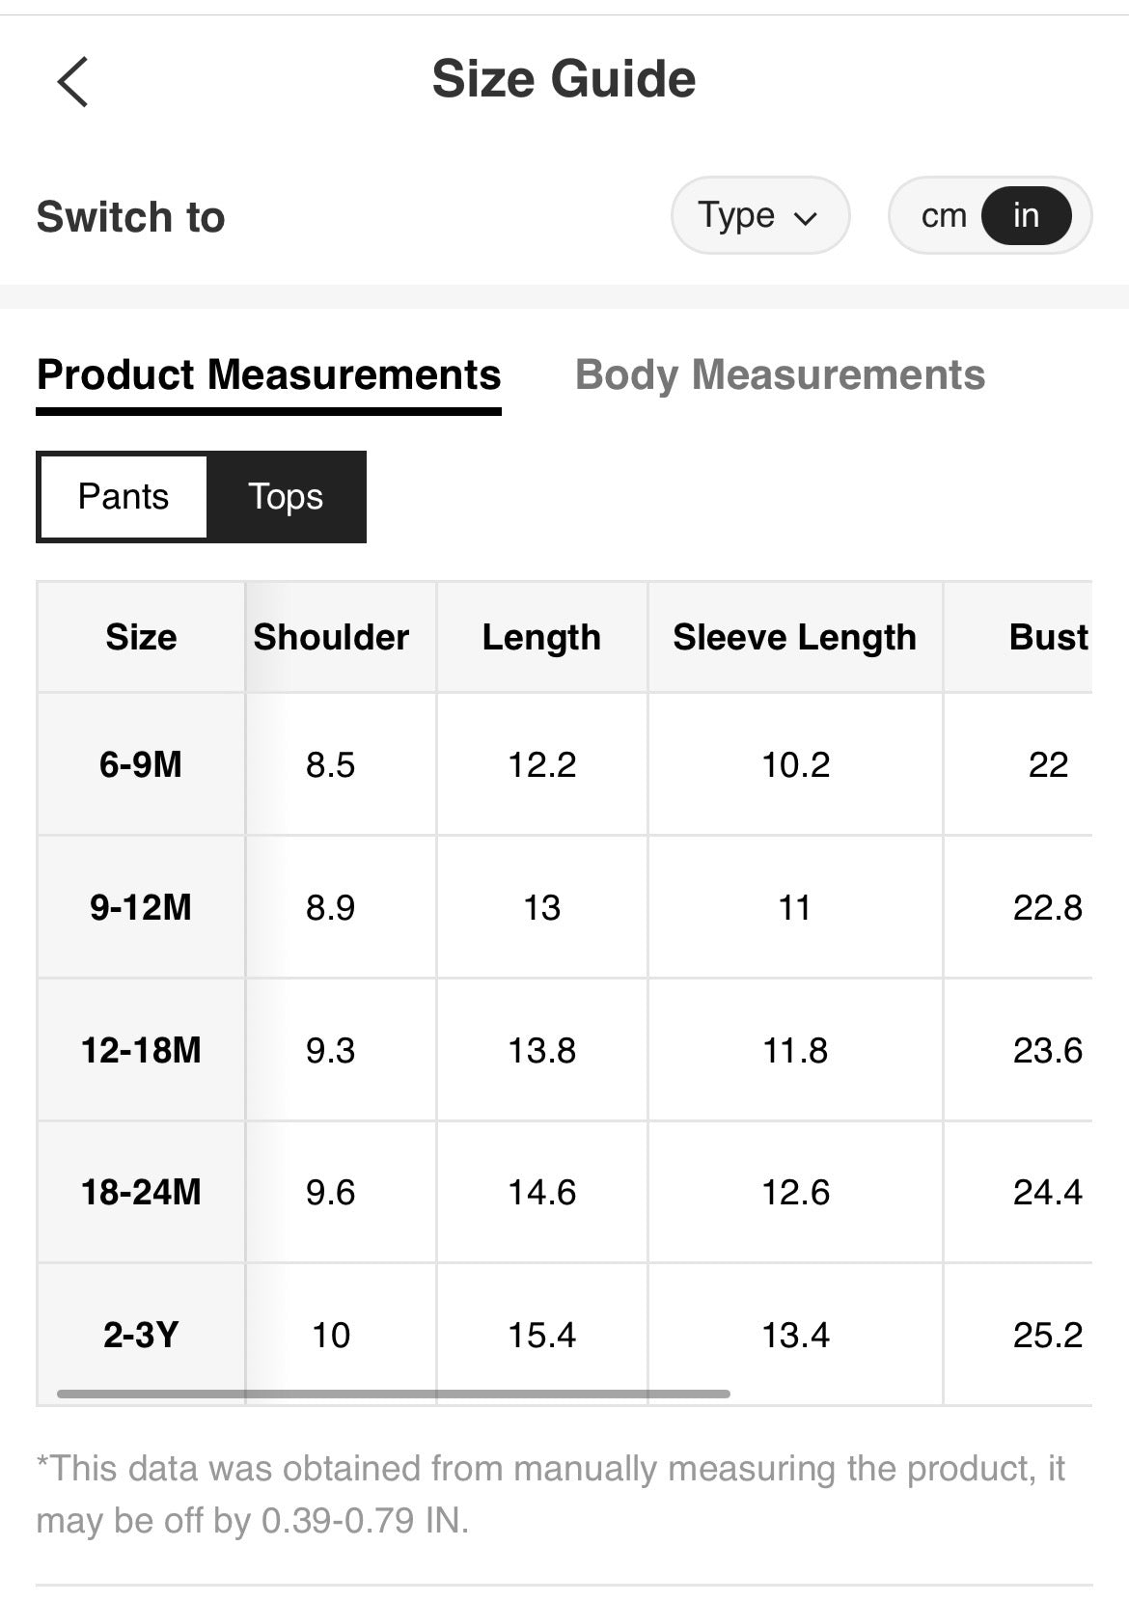This screenshot has width=1129, height=1602.
Task: Select the Tops segment
Action: tap(286, 497)
